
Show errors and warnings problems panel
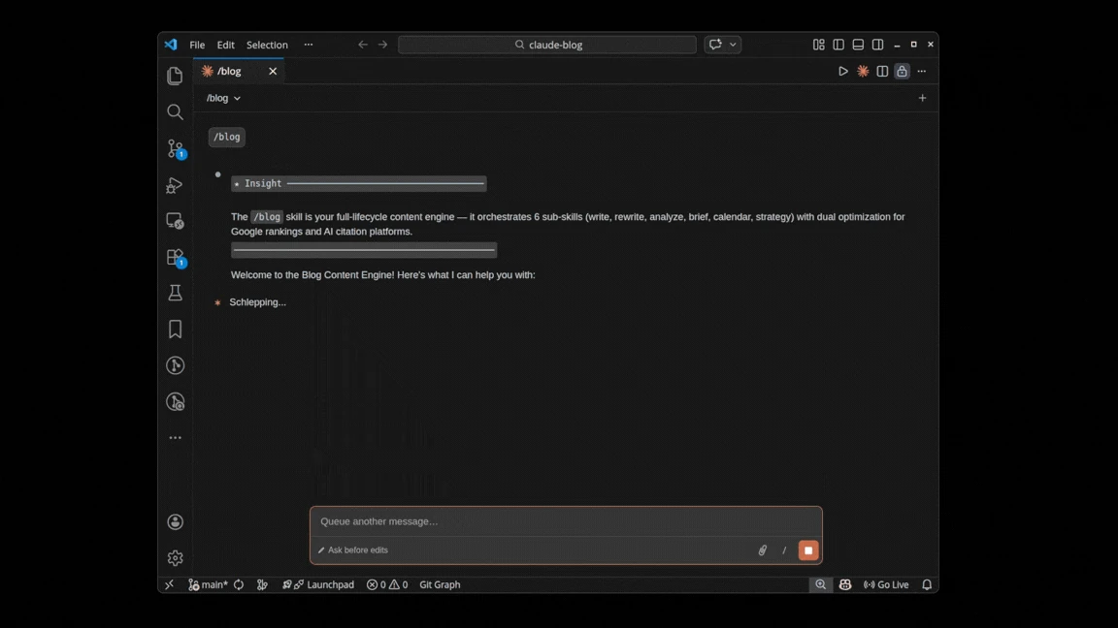coord(387,584)
